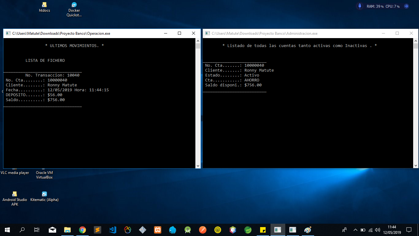419x236 pixels.
Task: Click 'No. Transaccion: 10040' line
Action: click(x=52, y=75)
